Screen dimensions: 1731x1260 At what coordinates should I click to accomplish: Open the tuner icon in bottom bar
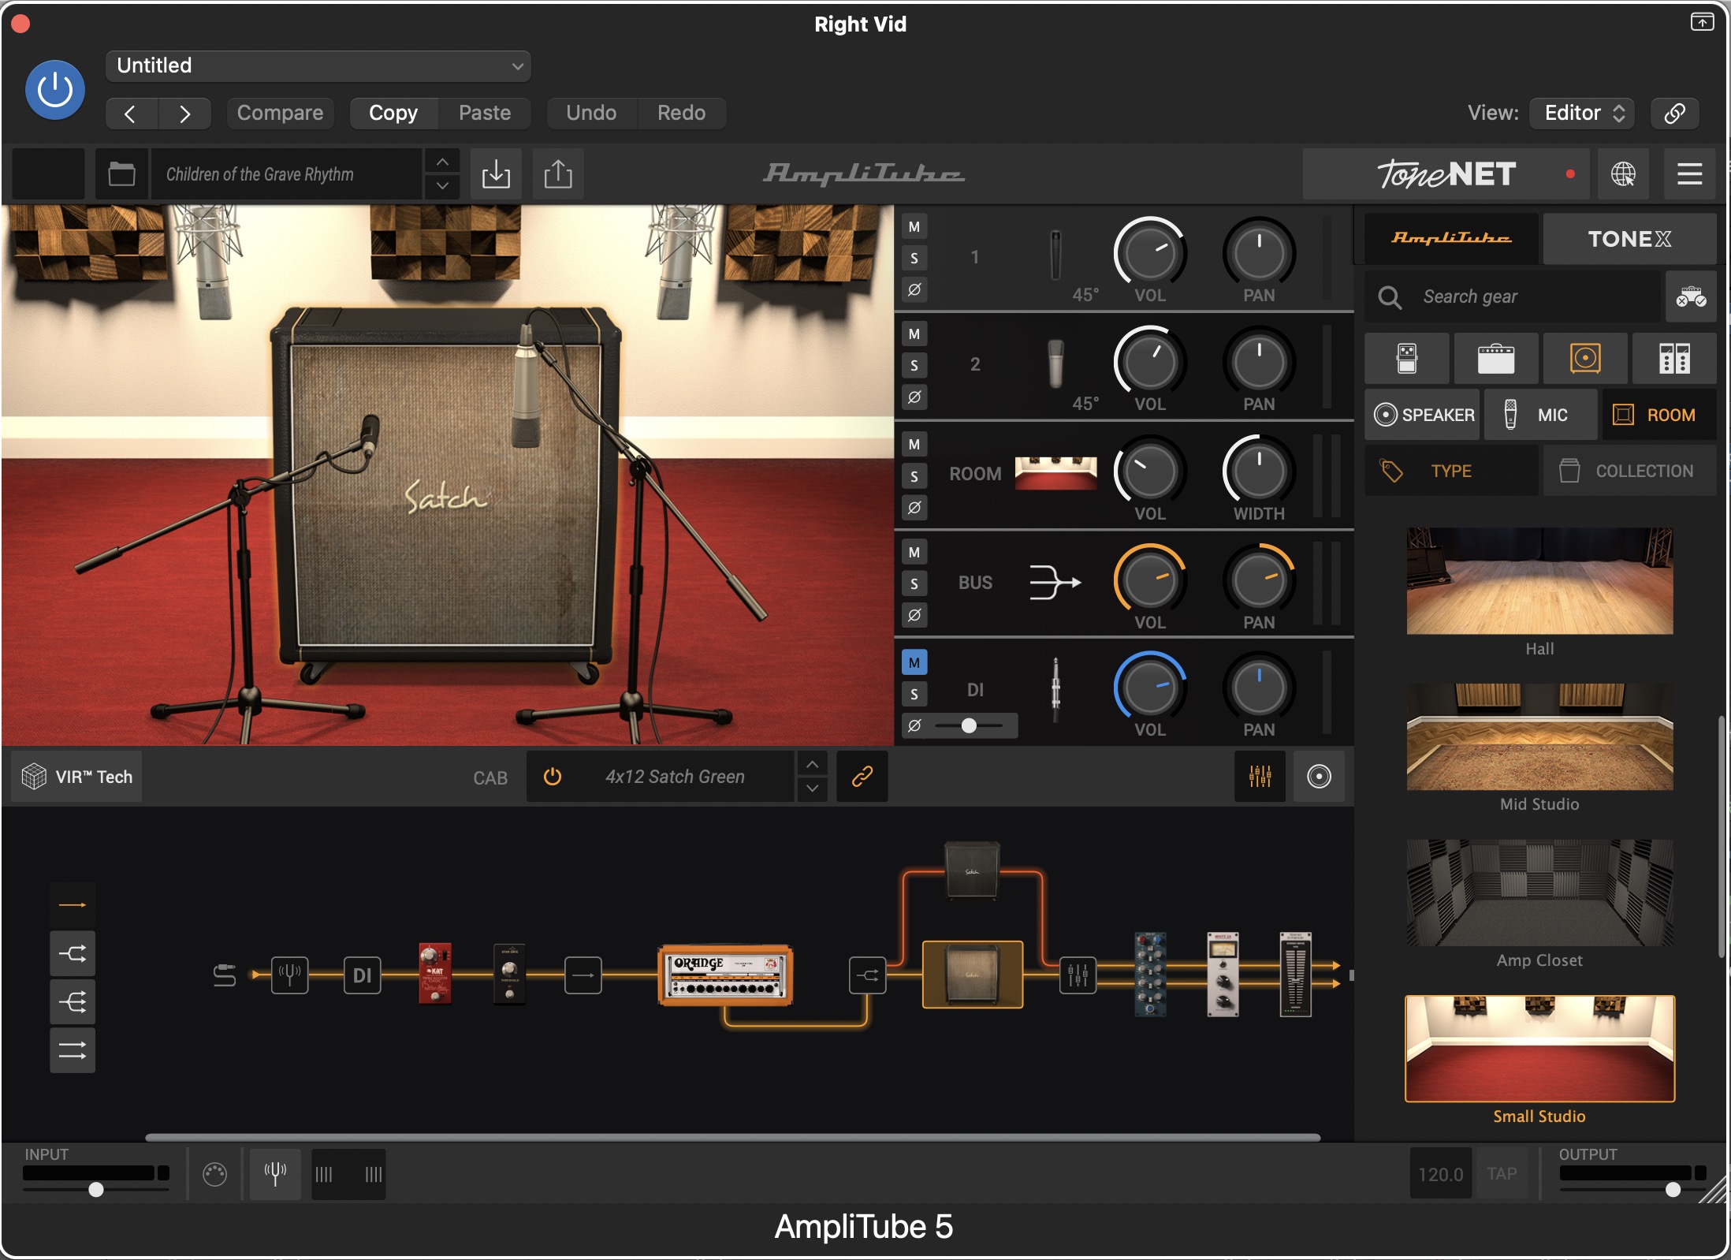(x=275, y=1174)
